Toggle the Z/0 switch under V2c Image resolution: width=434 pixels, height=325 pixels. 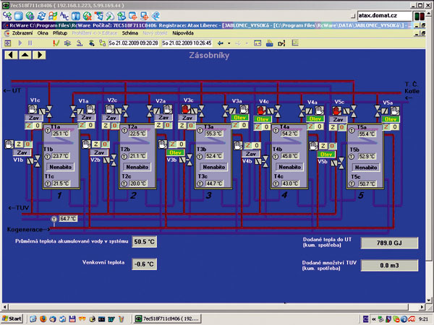click(111, 126)
